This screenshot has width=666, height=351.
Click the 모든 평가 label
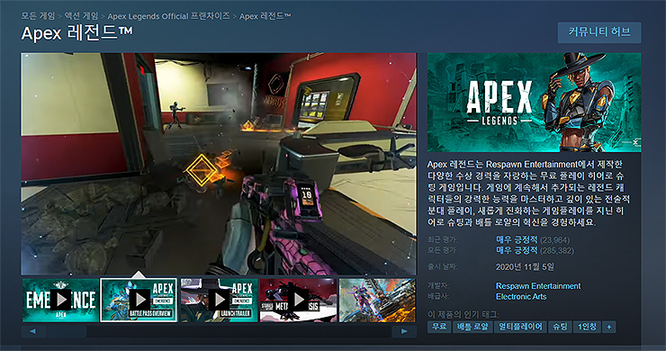[442, 251]
